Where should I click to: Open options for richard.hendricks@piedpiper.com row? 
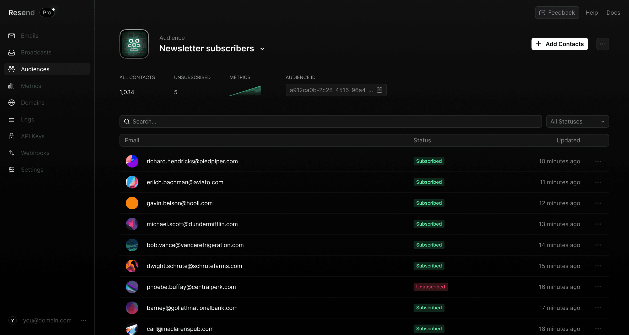coord(598,161)
